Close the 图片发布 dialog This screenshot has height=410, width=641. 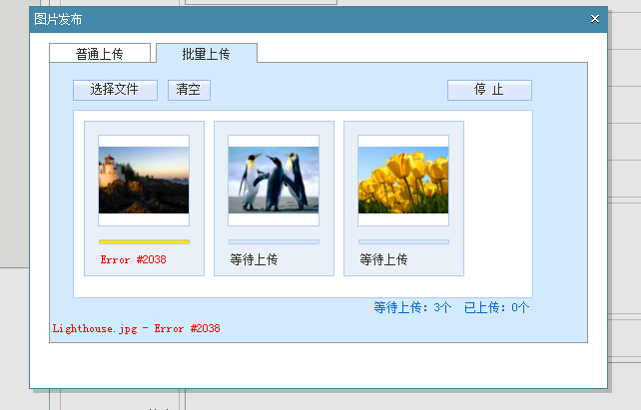595,19
